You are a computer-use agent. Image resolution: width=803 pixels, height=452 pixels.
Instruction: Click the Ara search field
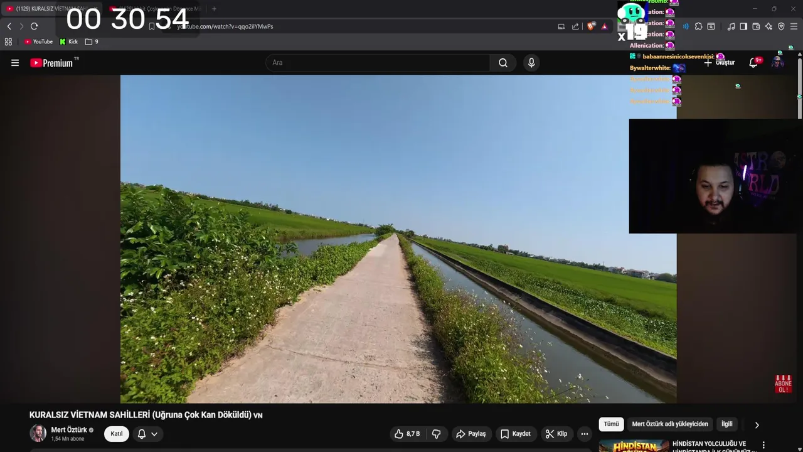click(378, 63)
